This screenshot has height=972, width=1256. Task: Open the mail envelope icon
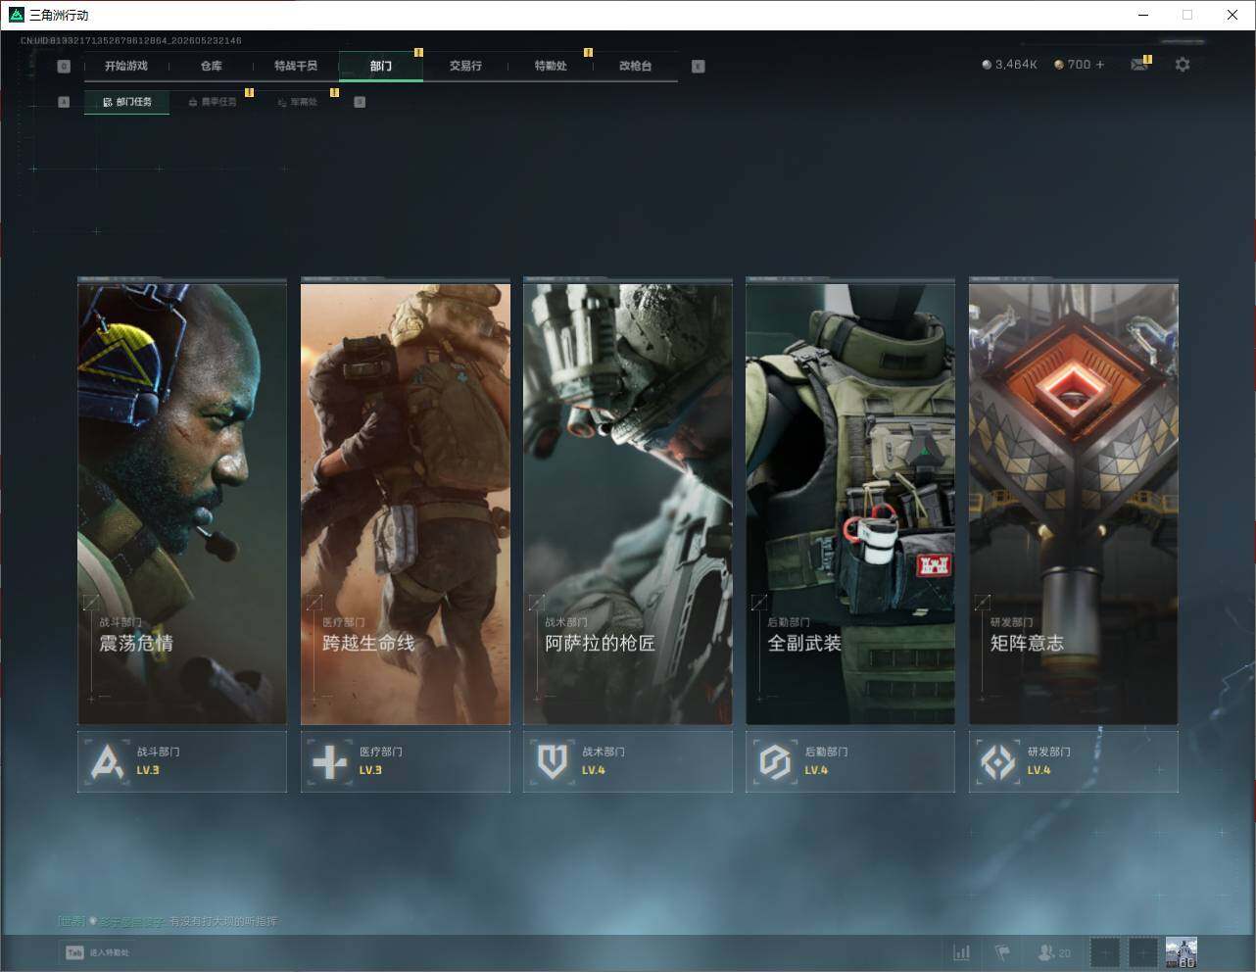(x=1138, y=65)
